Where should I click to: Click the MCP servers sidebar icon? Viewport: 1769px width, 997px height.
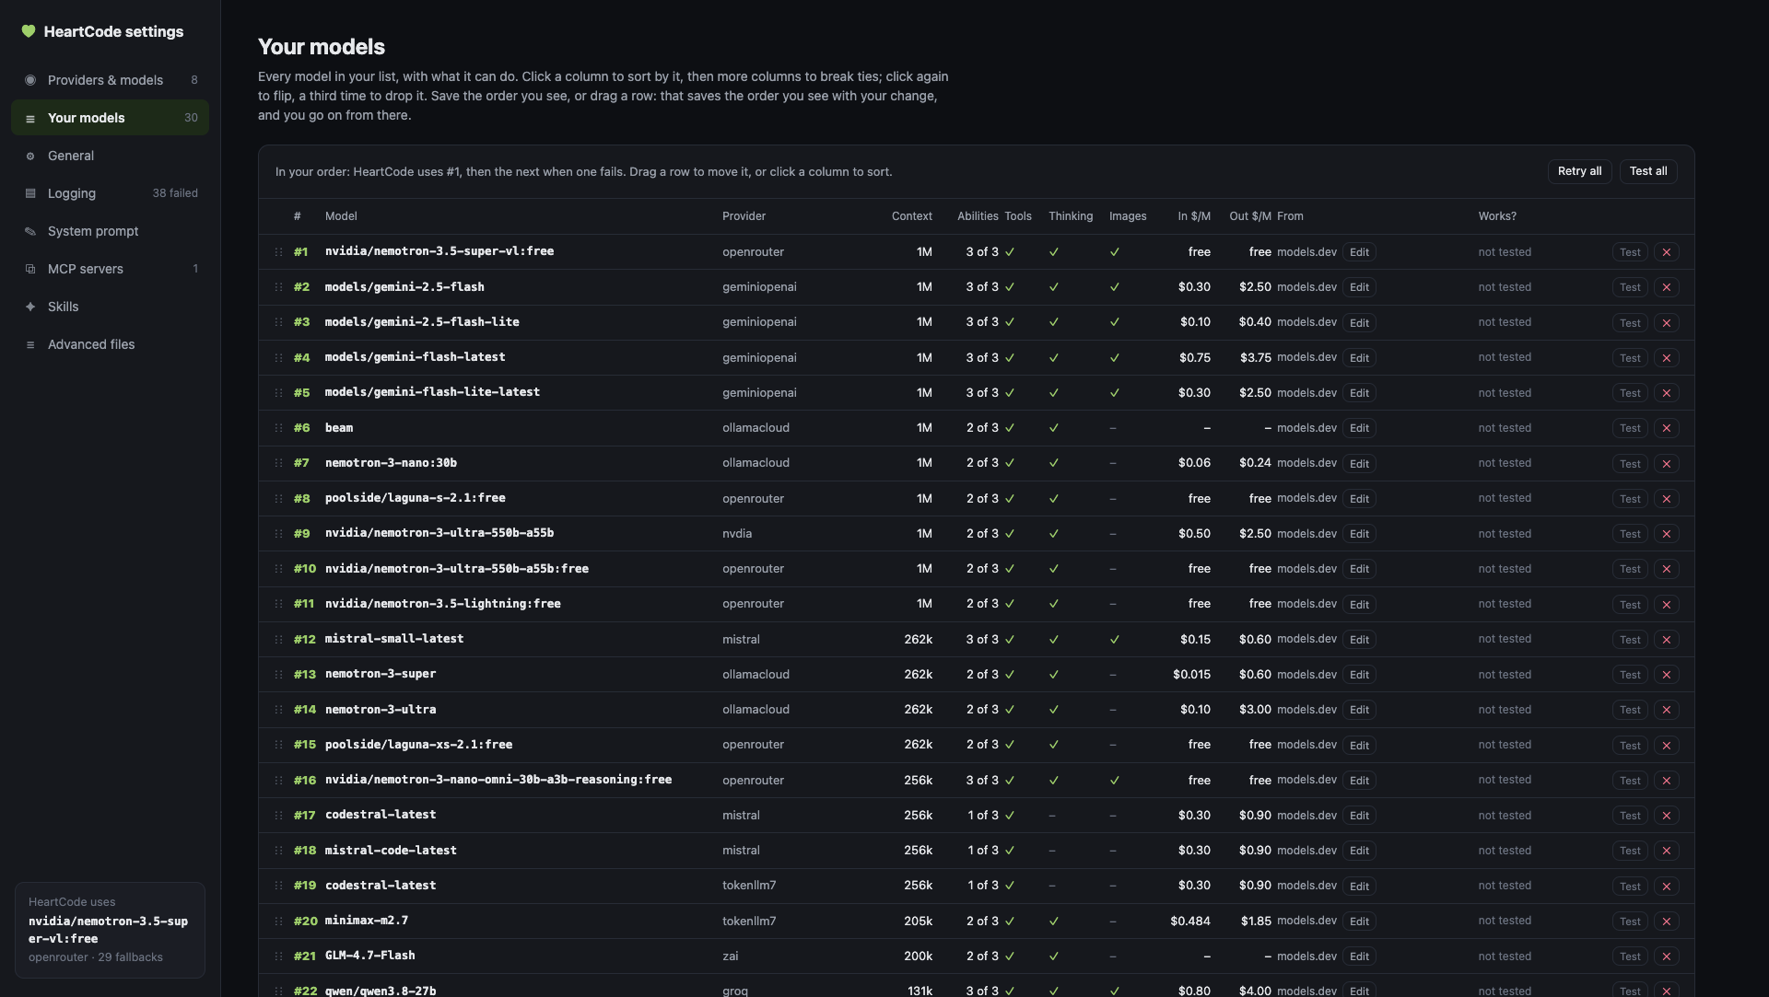coord(30,269)
